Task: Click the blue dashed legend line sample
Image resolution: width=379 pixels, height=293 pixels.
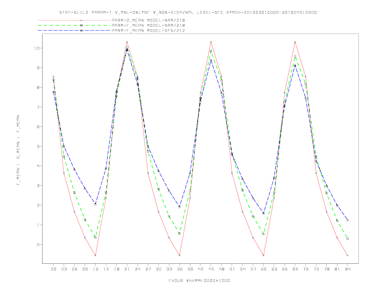Action: click(74, 31)
